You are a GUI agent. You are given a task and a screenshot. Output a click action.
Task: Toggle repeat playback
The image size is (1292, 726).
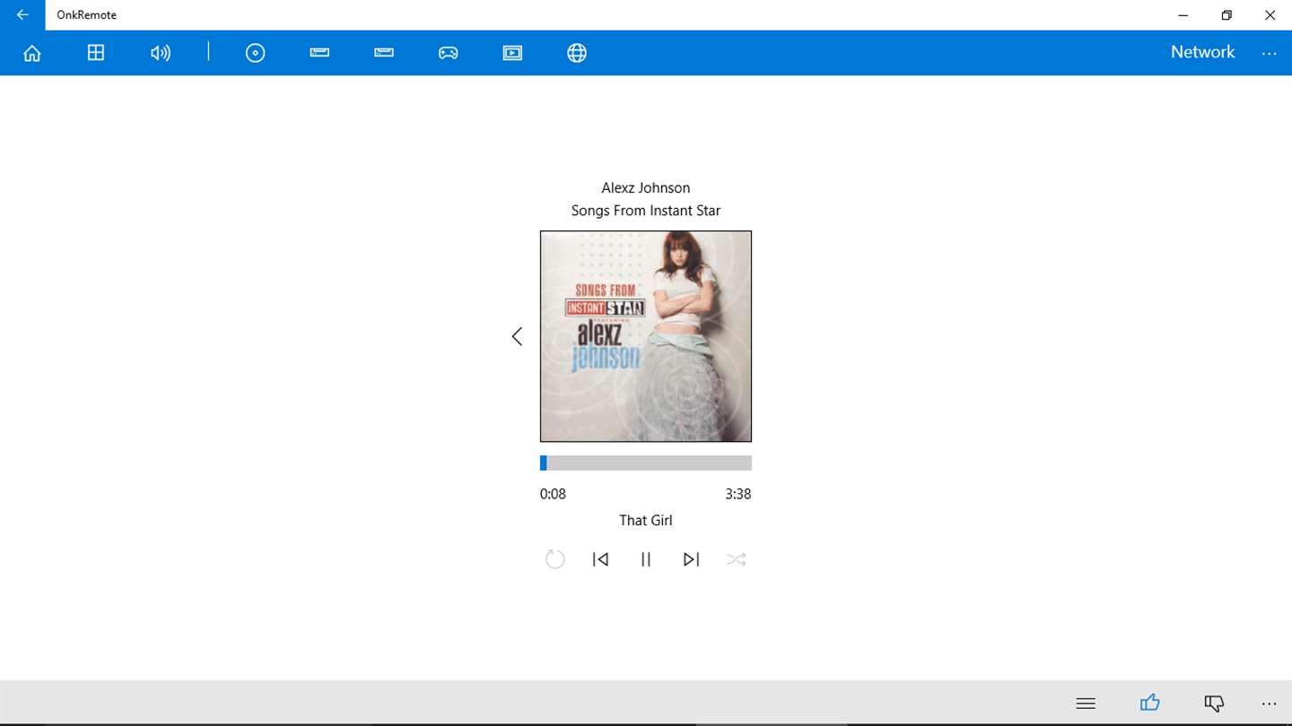[x=555, y=559]
